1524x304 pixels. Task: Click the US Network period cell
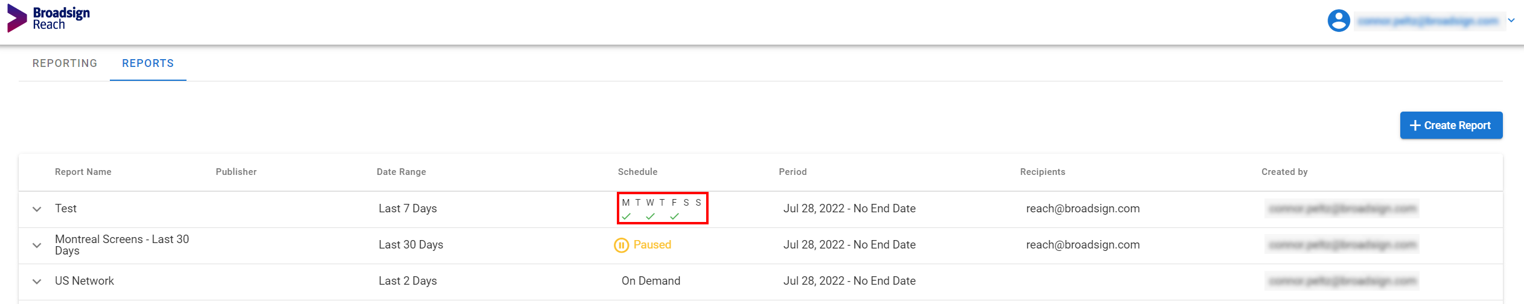[849, 281]
